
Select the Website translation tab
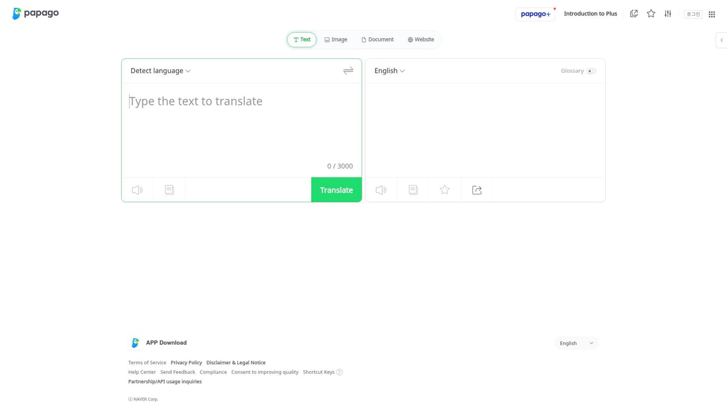pyautogui.click(x=420, y=39)
